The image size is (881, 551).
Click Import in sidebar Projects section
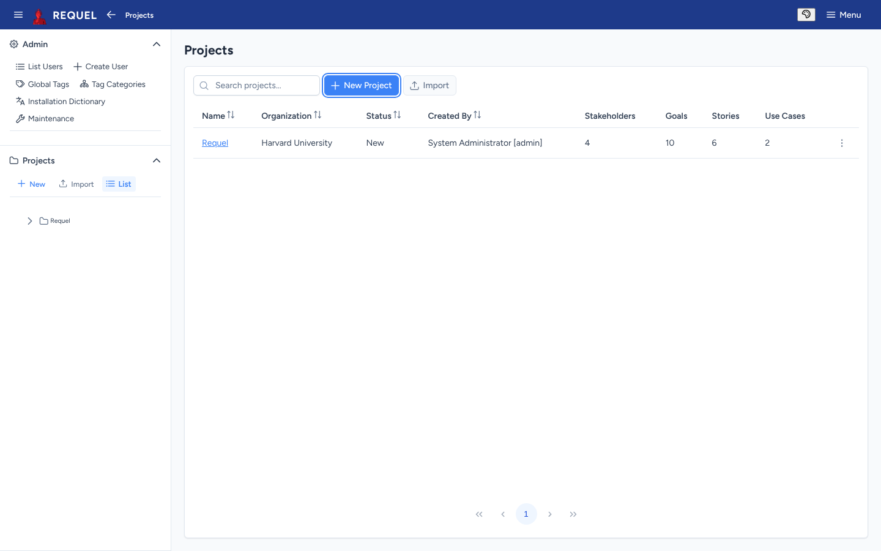(x=76, y=184)
